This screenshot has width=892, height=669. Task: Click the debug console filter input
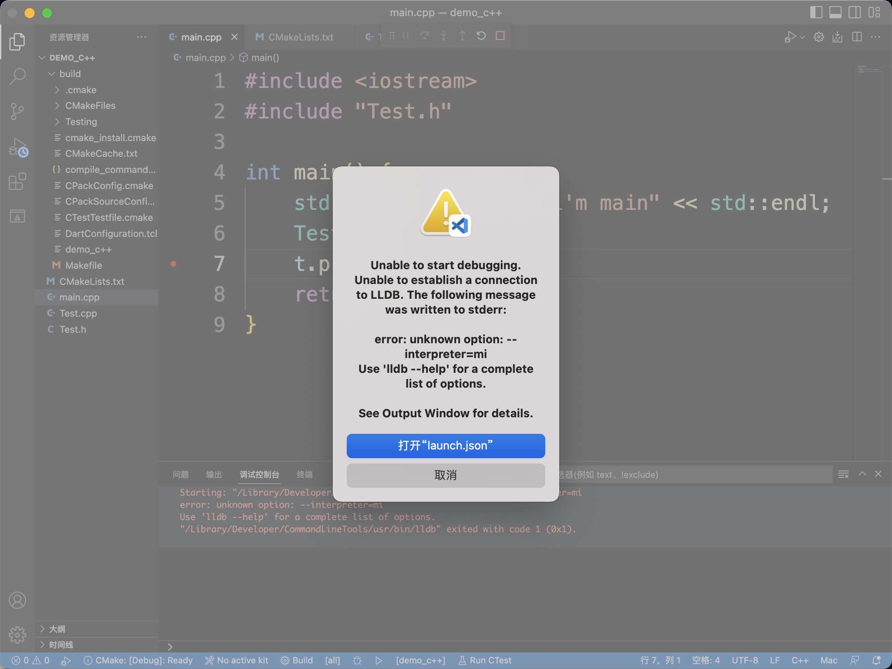[x=693, y=474]
